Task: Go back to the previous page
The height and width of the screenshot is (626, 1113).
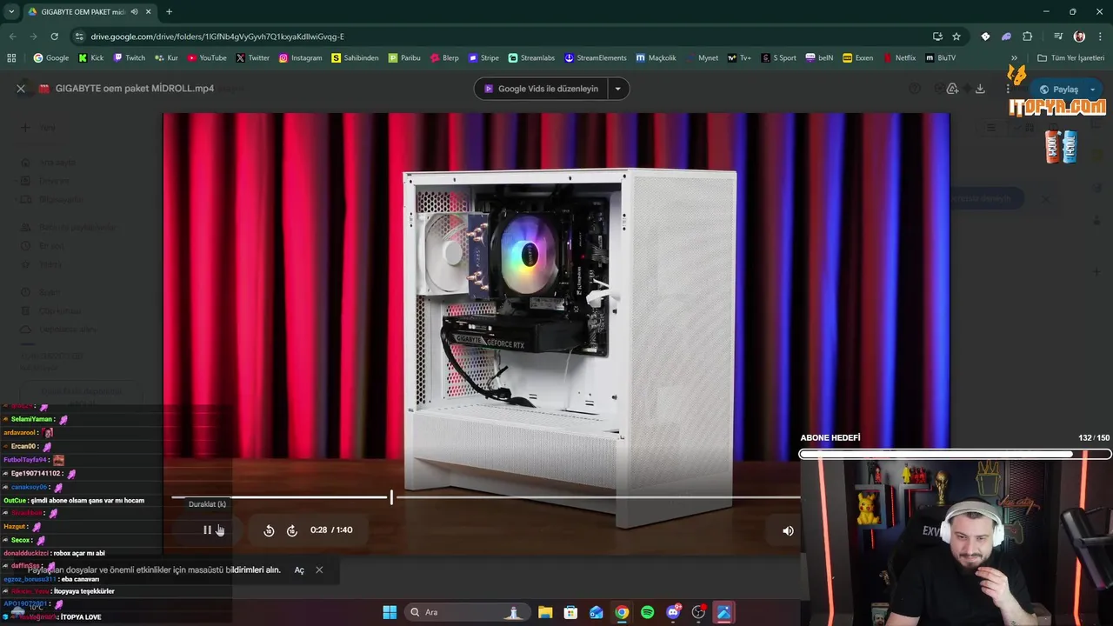Action: point(12,37)
